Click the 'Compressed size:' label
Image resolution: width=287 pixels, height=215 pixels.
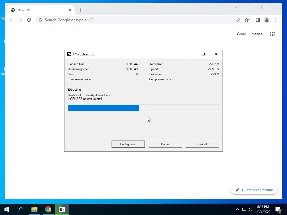pyautogui.click(x=161, y=79)
